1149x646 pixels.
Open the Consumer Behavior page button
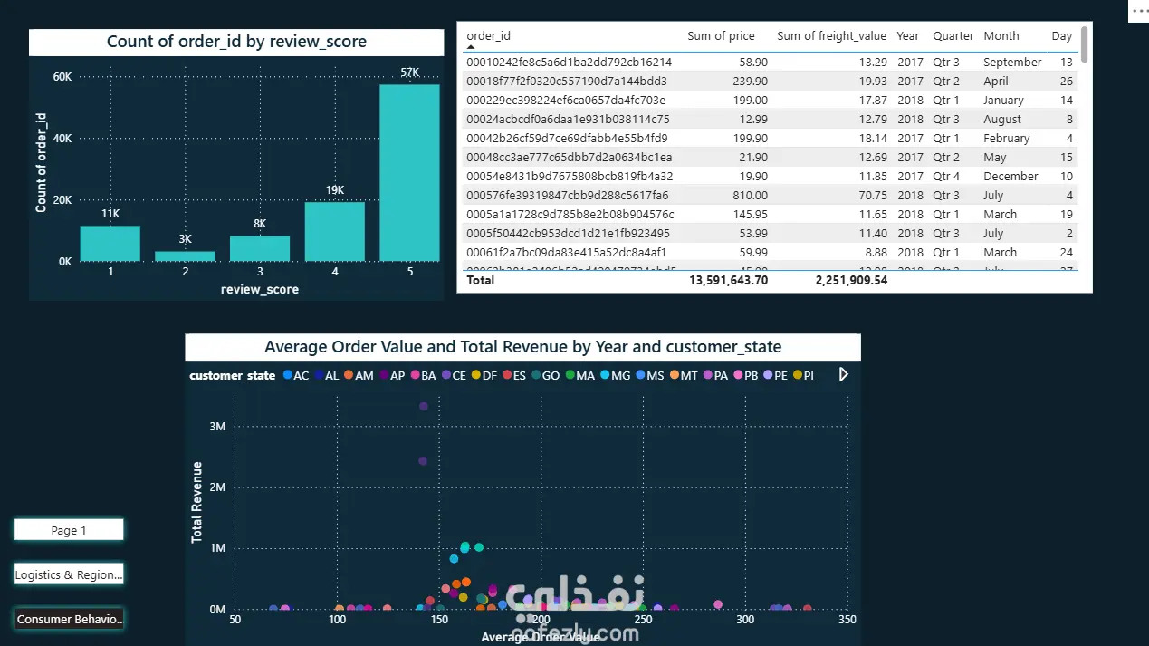pyautogui.click(x=69, y=619)
